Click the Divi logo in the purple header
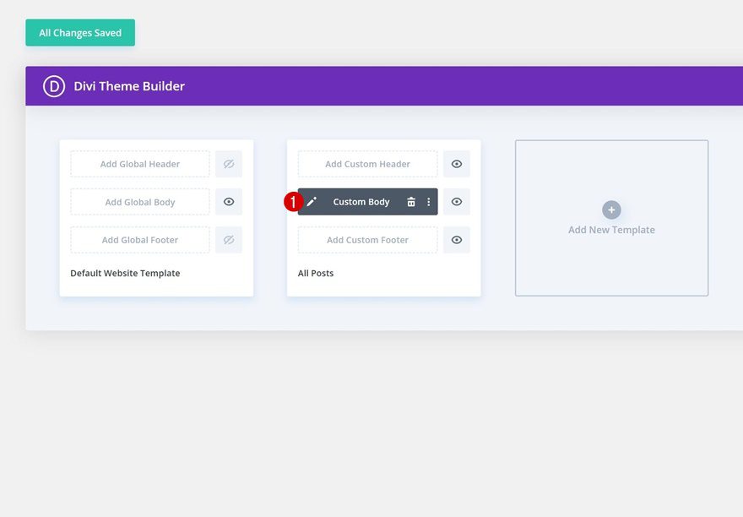The image size is (743, 517). coord(52,85)
